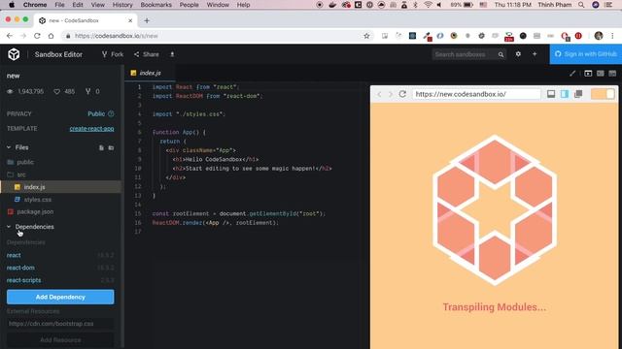Open the People menu
This screenshot has height=349, width=622.
189,5
